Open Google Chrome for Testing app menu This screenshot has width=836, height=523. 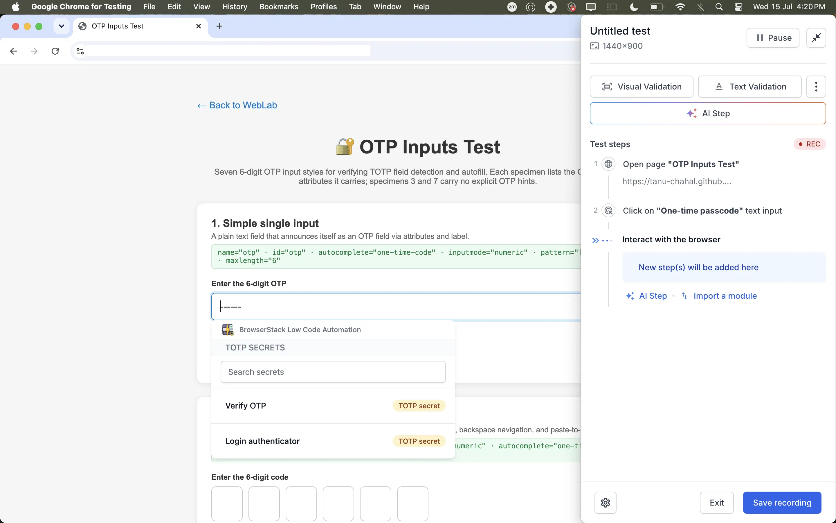pyautogui.click(x=81, y=7)
